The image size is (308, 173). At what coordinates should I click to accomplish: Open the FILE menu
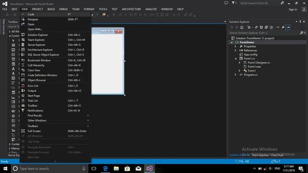pyautogui.click(x=5, y=9)
